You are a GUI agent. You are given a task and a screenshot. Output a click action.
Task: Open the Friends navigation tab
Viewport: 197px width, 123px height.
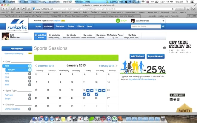coord(81,26)
